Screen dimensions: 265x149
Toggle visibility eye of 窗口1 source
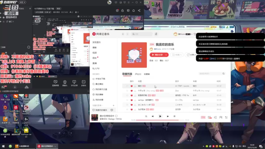click(1, 22)
